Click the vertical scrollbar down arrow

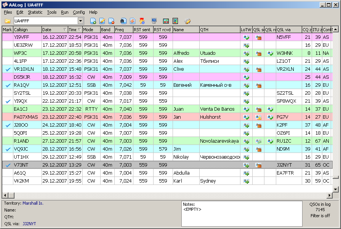tap(335, 189)
